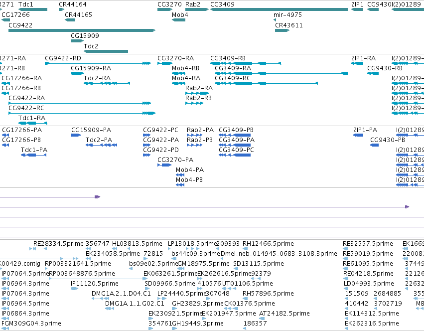Click the Tdc2 gene label
424x331 pixels.
[x=91, y=46]
